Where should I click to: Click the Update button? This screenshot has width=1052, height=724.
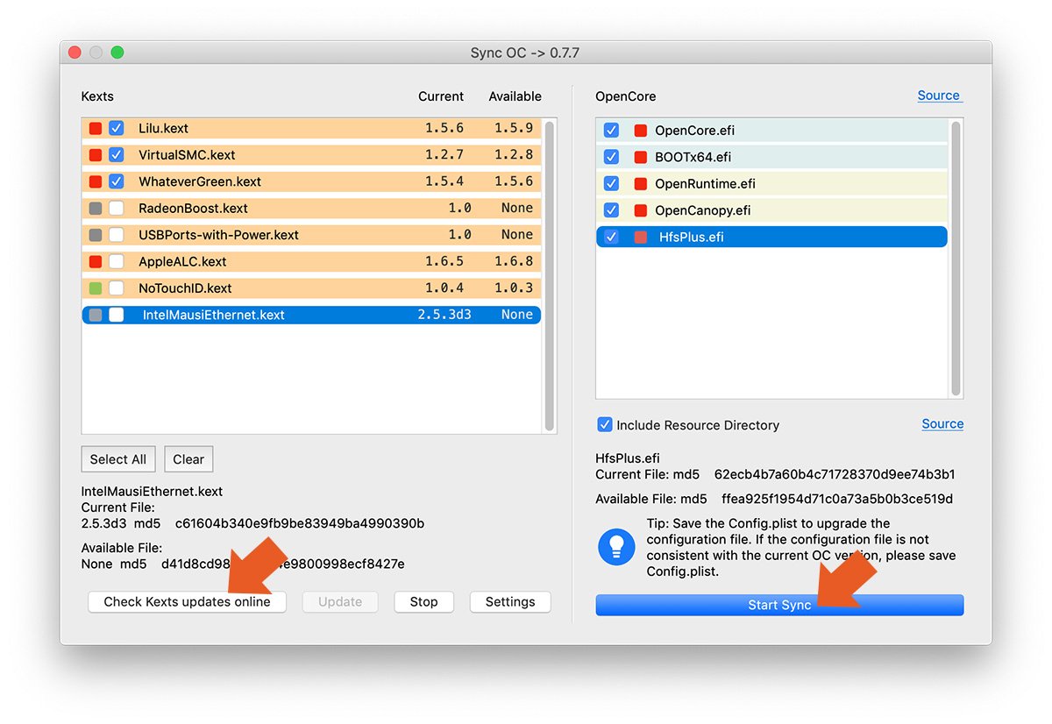point(340,602)
